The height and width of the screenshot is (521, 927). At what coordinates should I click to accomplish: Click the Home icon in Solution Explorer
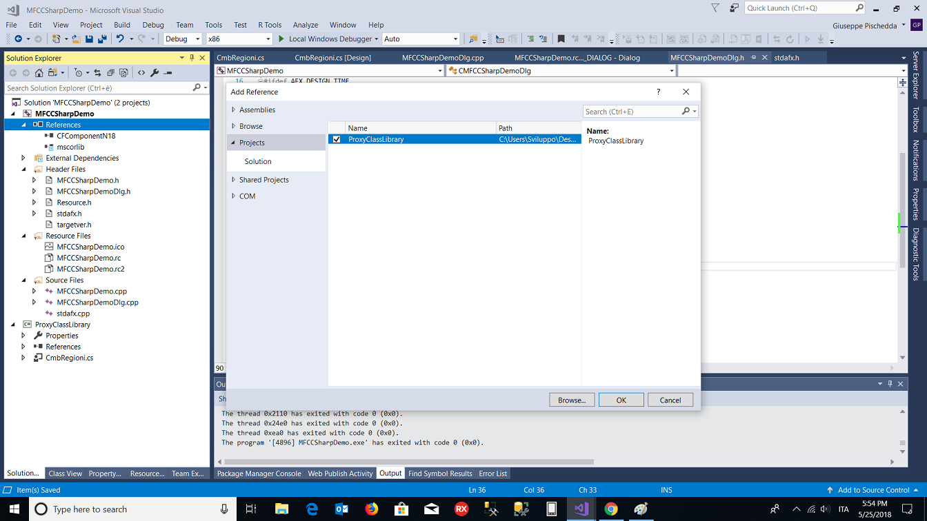coord(39,73)
